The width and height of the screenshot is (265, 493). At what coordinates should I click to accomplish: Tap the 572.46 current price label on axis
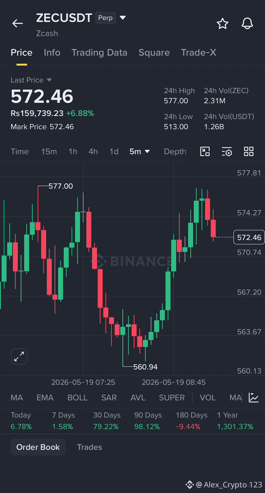pos(249,237)
